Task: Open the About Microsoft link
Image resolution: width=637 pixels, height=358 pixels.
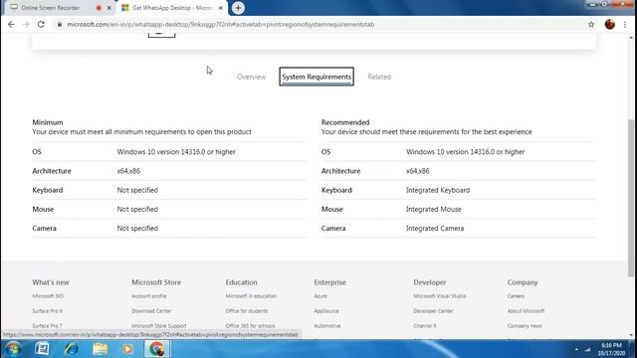Action: click(526, 311)
